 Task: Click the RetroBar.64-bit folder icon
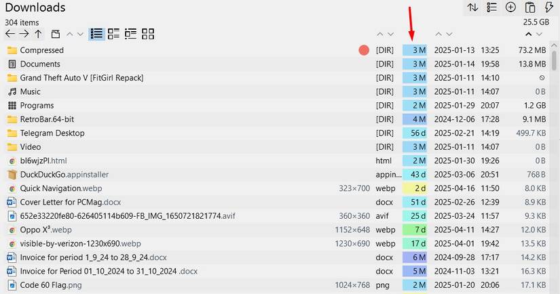(12, 119)
